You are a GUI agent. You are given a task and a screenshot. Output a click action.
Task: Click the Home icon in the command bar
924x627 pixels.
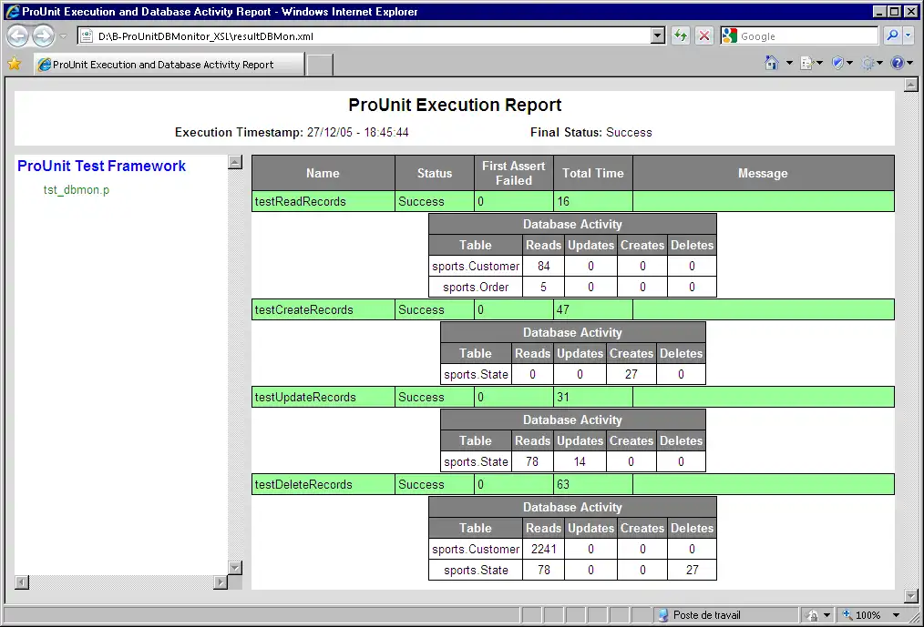click(x=772, y=63)
